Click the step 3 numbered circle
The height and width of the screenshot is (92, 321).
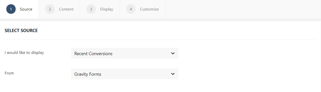pos(91,9)
